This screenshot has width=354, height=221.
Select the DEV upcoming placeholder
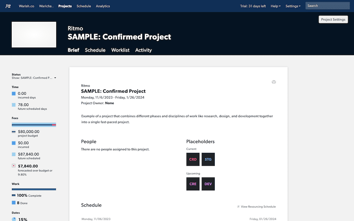[x=208, y=184]
